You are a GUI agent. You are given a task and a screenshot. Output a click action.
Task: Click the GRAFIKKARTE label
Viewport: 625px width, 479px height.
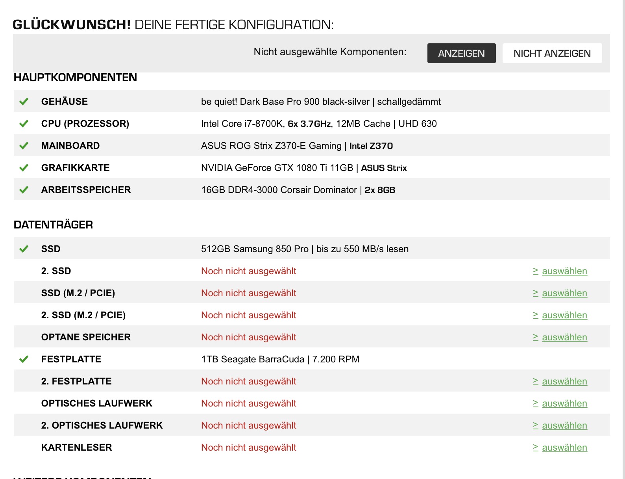point(76,168)
